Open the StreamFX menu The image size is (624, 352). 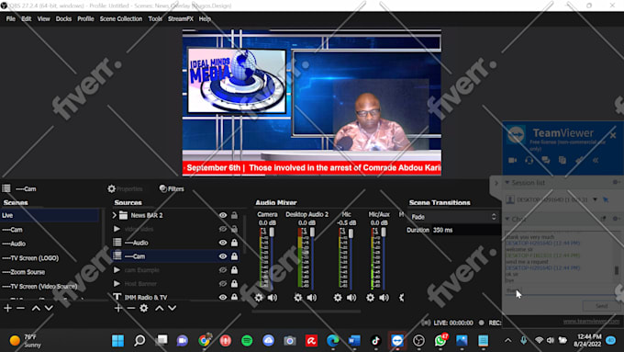[180, 18]
